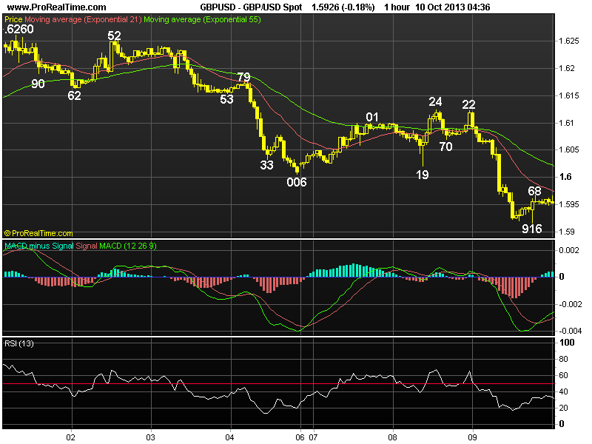Click the '09' date axis label
This screenshot has width=592, height=444.
[472, 437]
